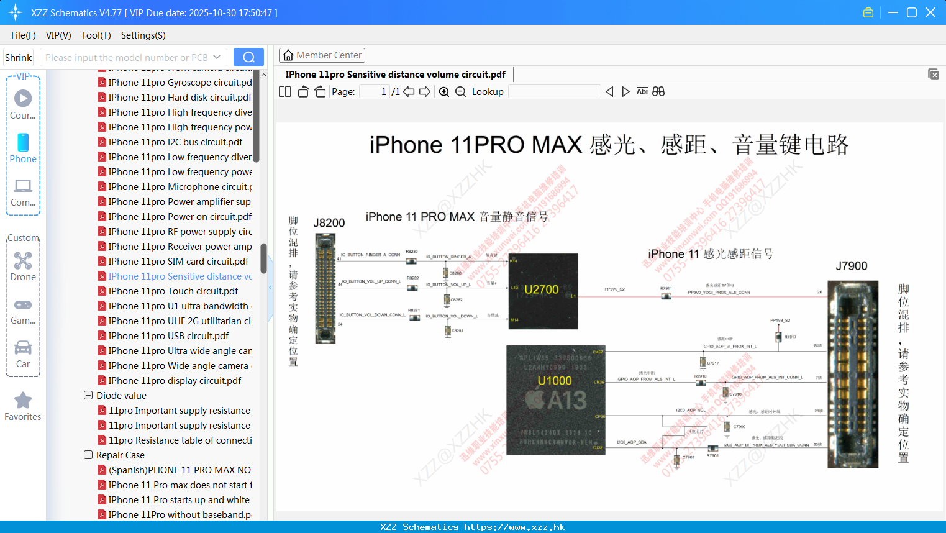Rotate page counterclockwise

303,92
